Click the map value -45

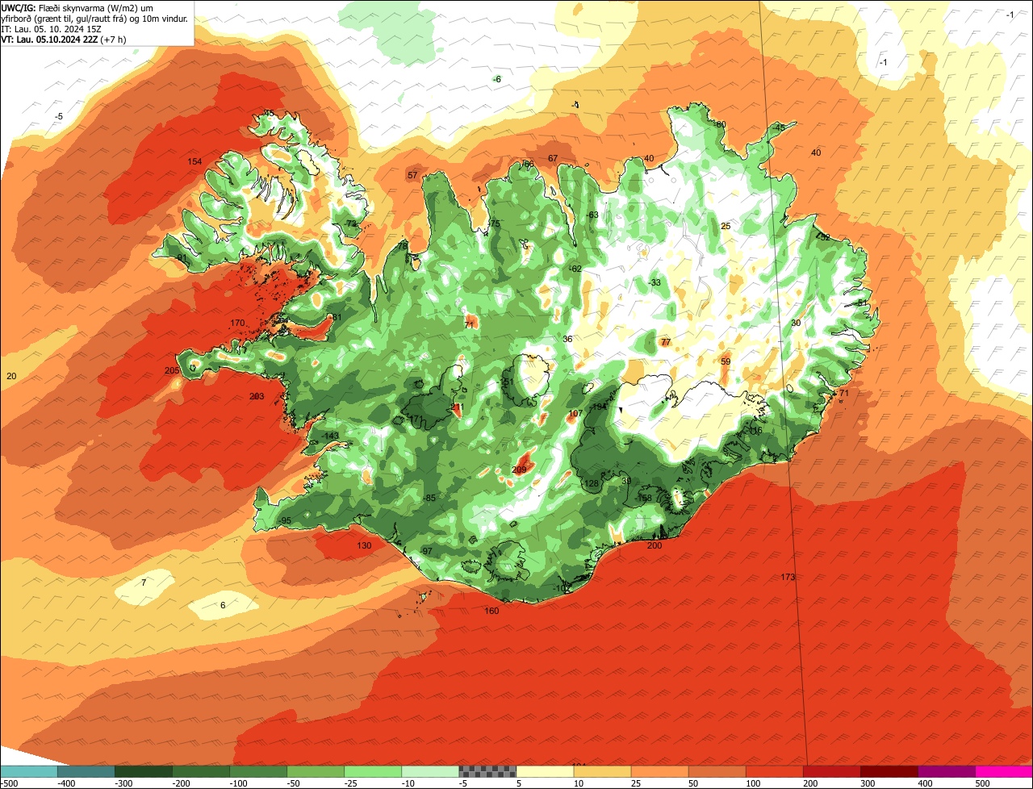(779, 128)
